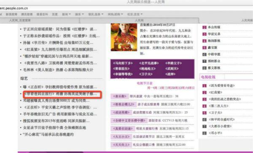Select the 电视收视 section tab
Viewport: 253px width, 153px height.
coord(208,77)
